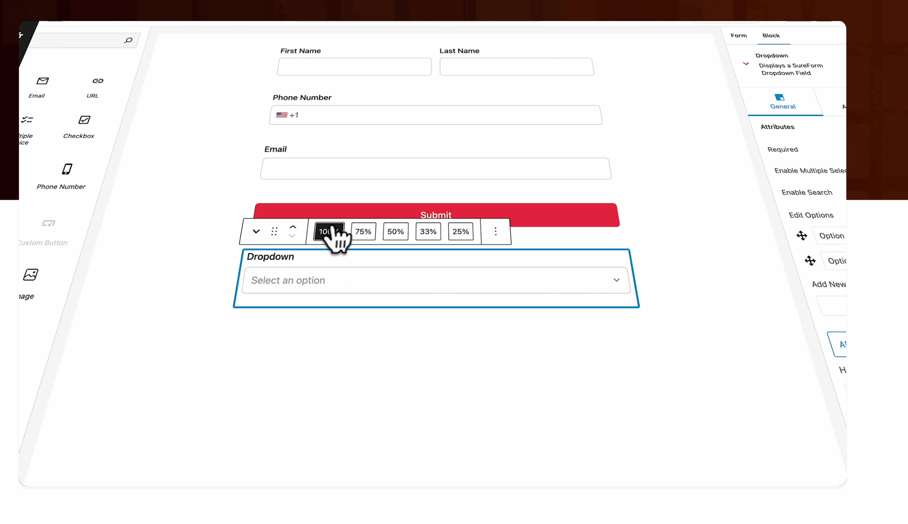This screenshot has width=908, height=524.
Task: Click inside the First Name input field
Action: 354,66
